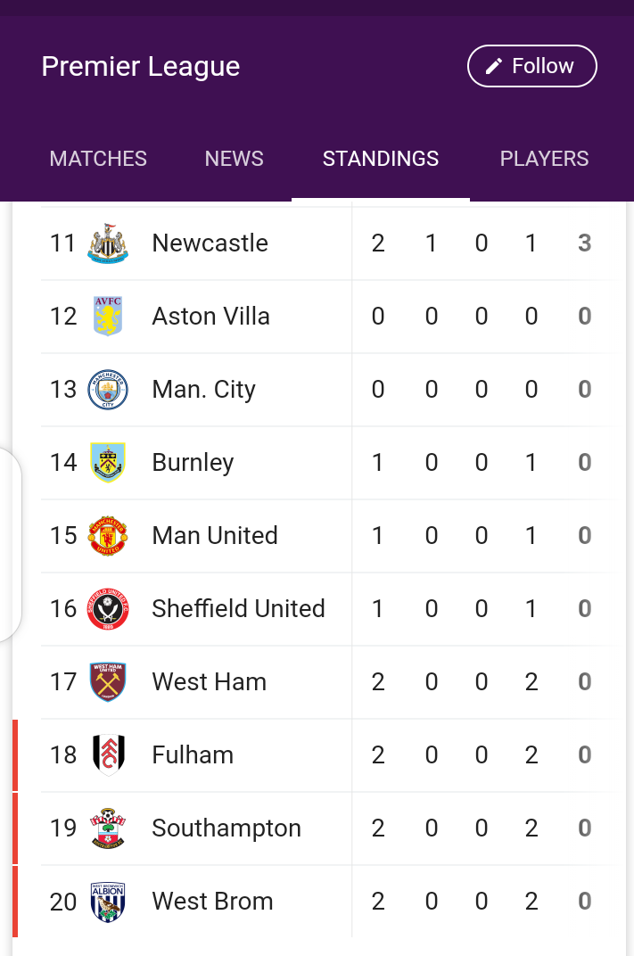The height and width of the screenshot is (956, 634).
Task: Select the Southampton club crest
Action: (108, 828)
